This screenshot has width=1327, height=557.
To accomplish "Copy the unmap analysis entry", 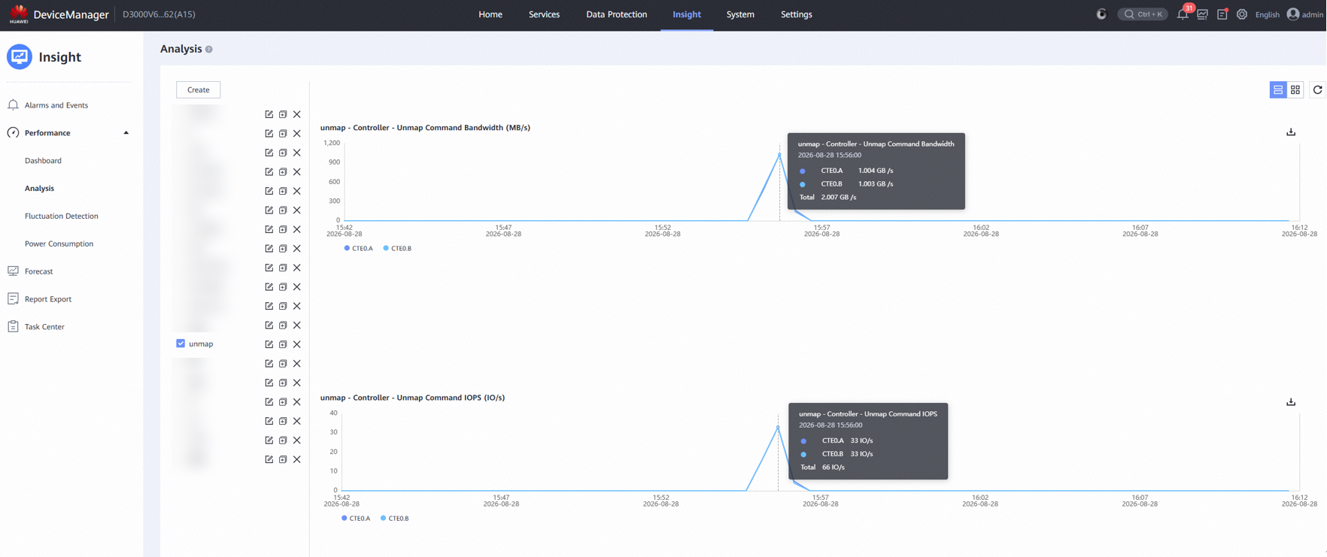I will [x=283, y=344].
